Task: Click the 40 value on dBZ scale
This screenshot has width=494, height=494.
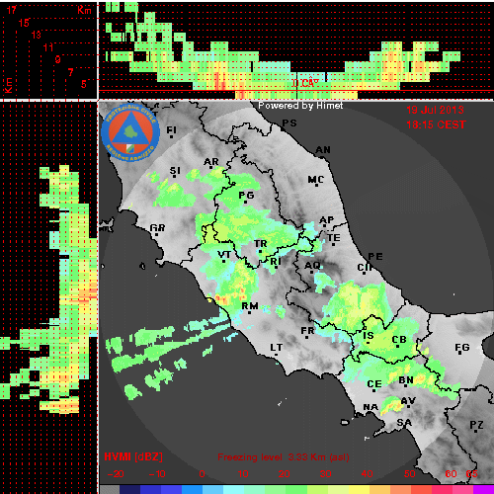Action: coord(367,474)
